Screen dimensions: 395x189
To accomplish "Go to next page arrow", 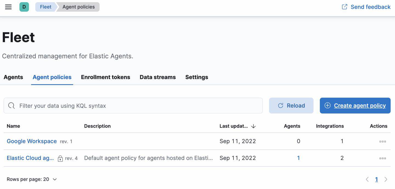I will click(x=386, y=179).
